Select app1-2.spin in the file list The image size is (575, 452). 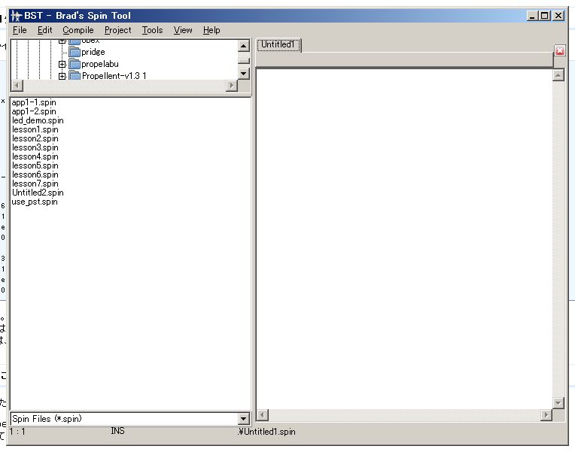(x=34, y=111)
